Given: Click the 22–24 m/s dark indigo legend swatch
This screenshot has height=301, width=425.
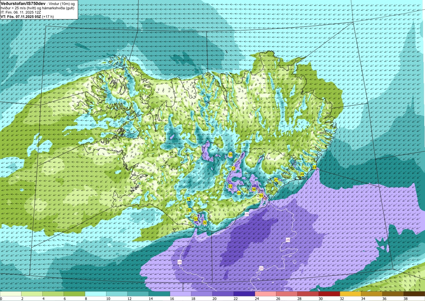Looking at the screenshot, I should [x=244, y=294].
